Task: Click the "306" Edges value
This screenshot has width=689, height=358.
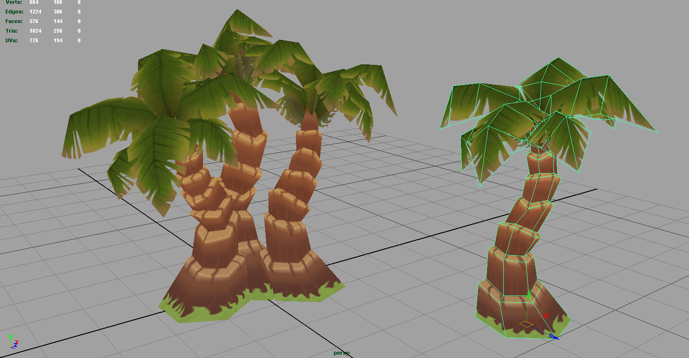Action: coord(58,12)
